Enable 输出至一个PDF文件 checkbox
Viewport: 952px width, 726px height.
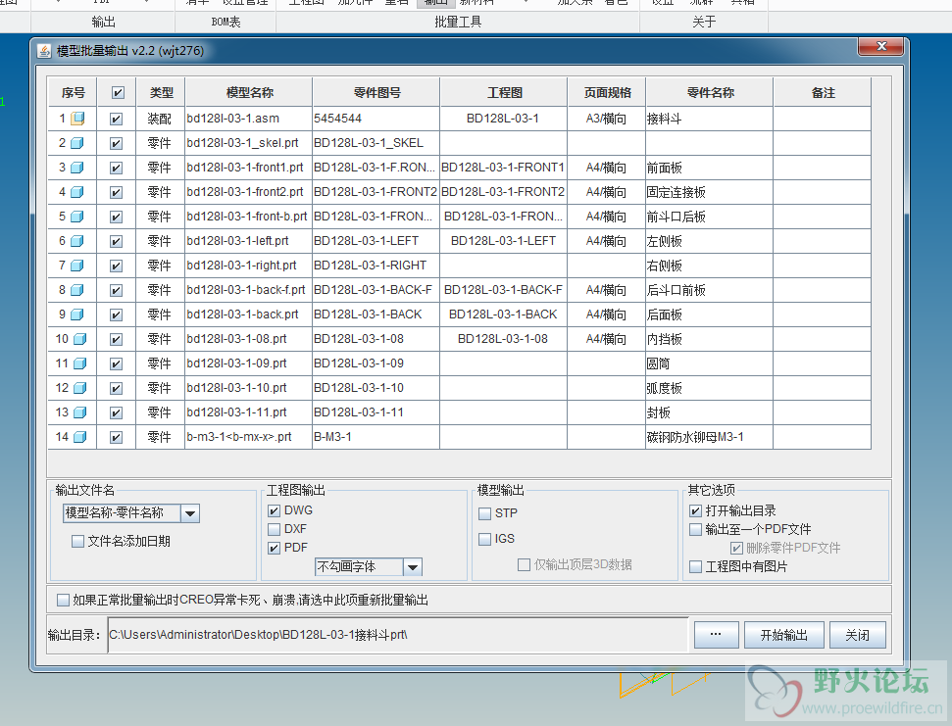[696, 529]
